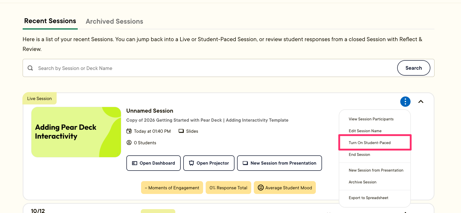Click the Open Projector button
This screenshot has width=461, height=213.
[x=209, y=163]
